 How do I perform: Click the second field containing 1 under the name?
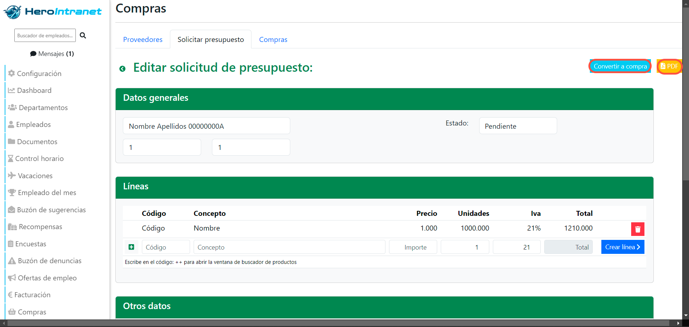click(x=251, y=147)
